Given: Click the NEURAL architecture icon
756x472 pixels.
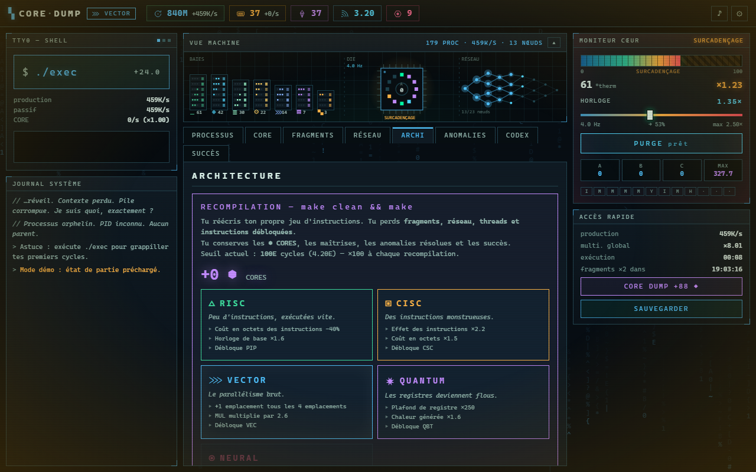Looking at the screenshot, I should point(212,458).
